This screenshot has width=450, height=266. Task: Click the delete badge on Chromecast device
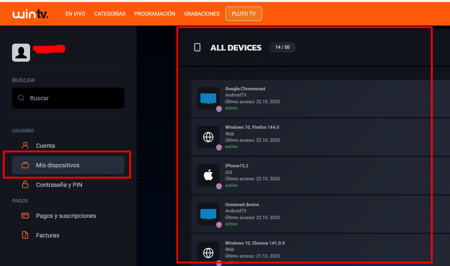click(x=219, y=109)
